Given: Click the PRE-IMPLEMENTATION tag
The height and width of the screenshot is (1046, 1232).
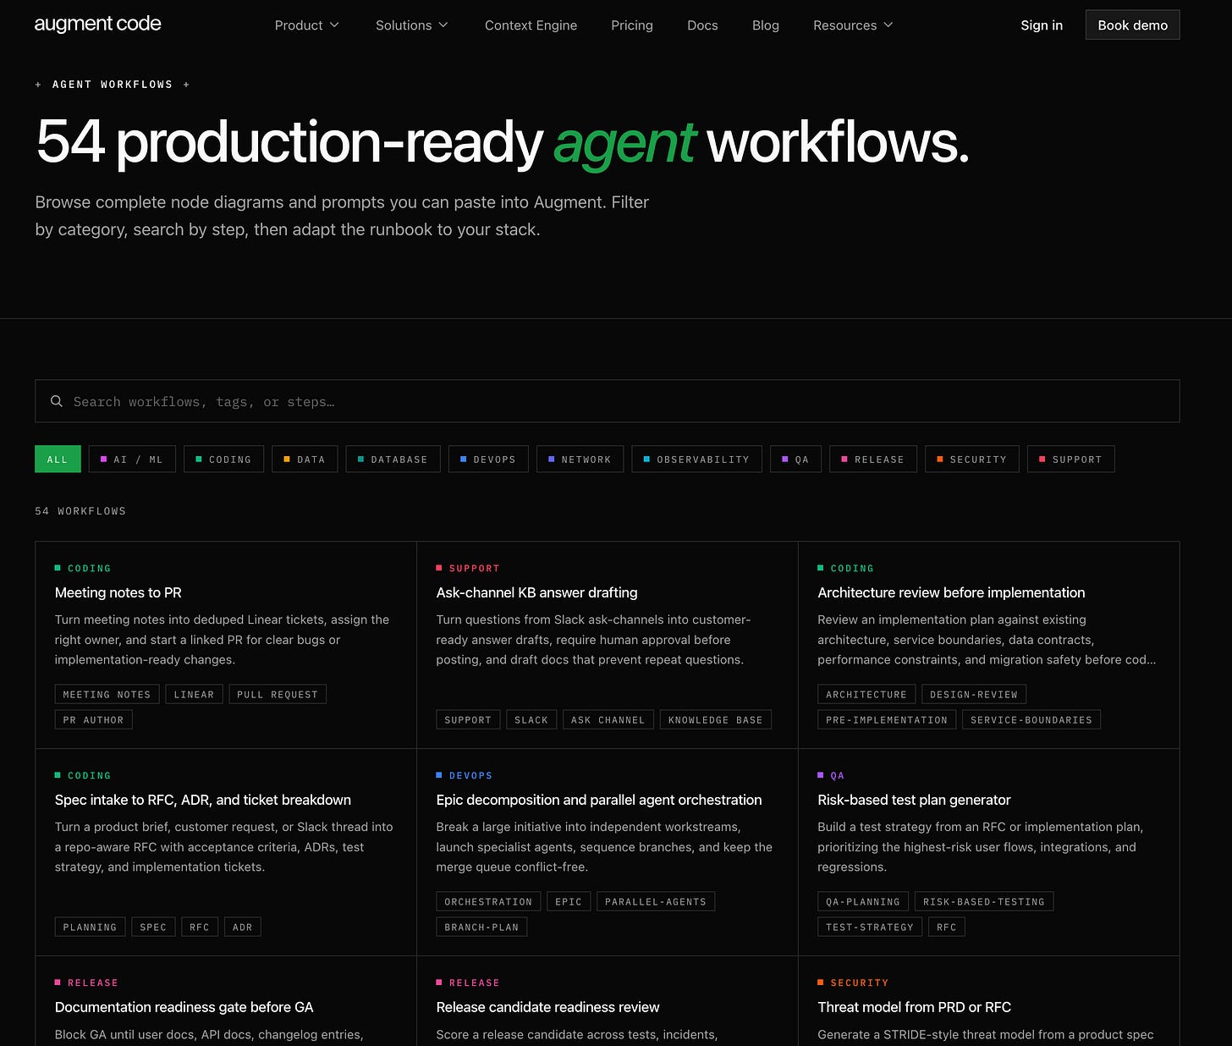Looking at the screenshot, I should point(887,720).
